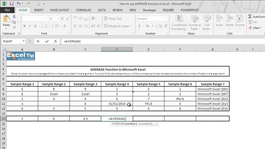Viewport: 265px width, 149px height.
Task: Open the Number Format General dropdown
Action: [166, 19]
